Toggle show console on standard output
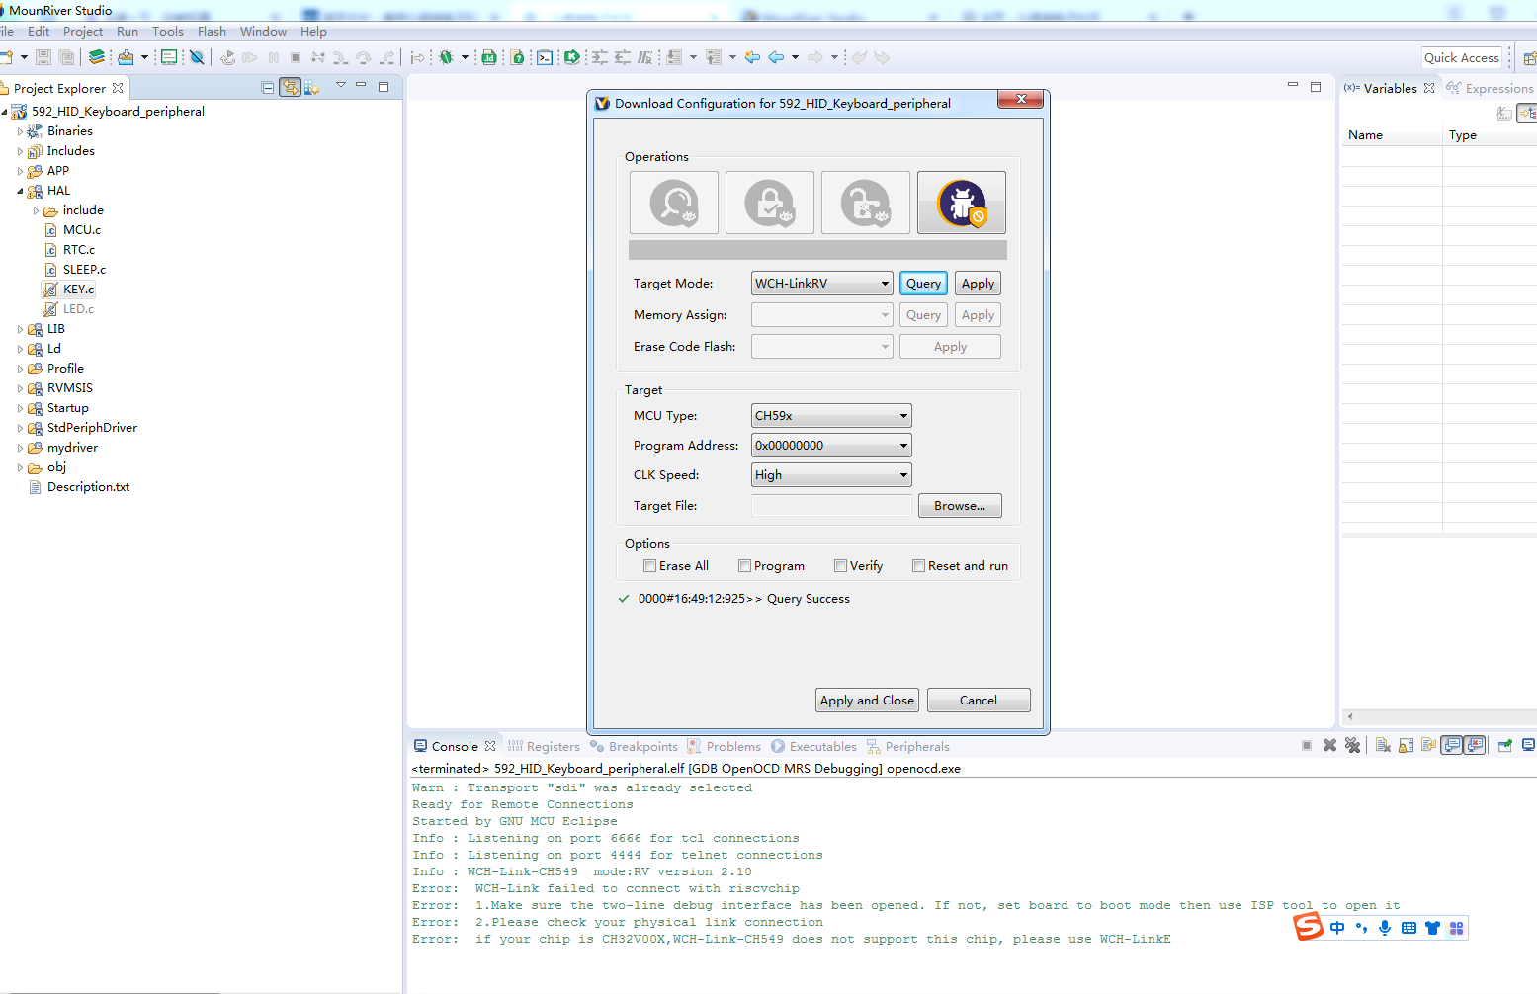The width and height of the screenshot is (1537, 994). tap(1451, 745)
